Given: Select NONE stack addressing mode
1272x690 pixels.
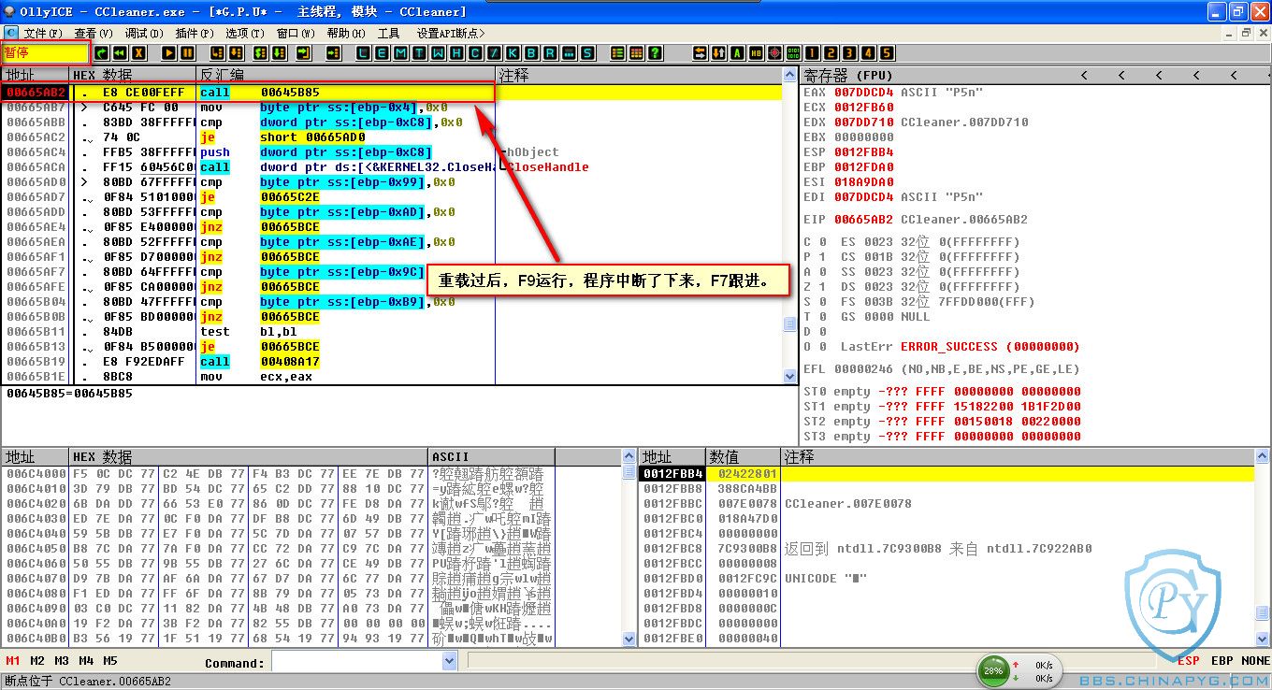Looking at the screenshot, I should pos(1255,661).
